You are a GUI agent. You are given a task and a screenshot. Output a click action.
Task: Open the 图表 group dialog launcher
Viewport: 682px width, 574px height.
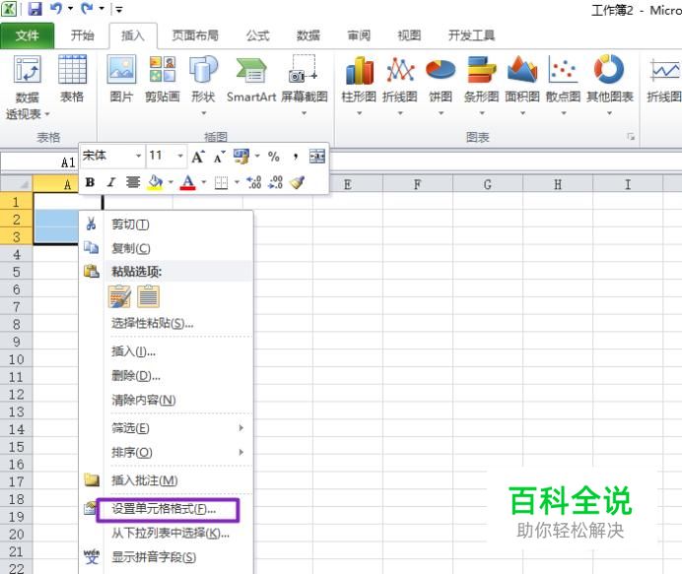(631, 137)
